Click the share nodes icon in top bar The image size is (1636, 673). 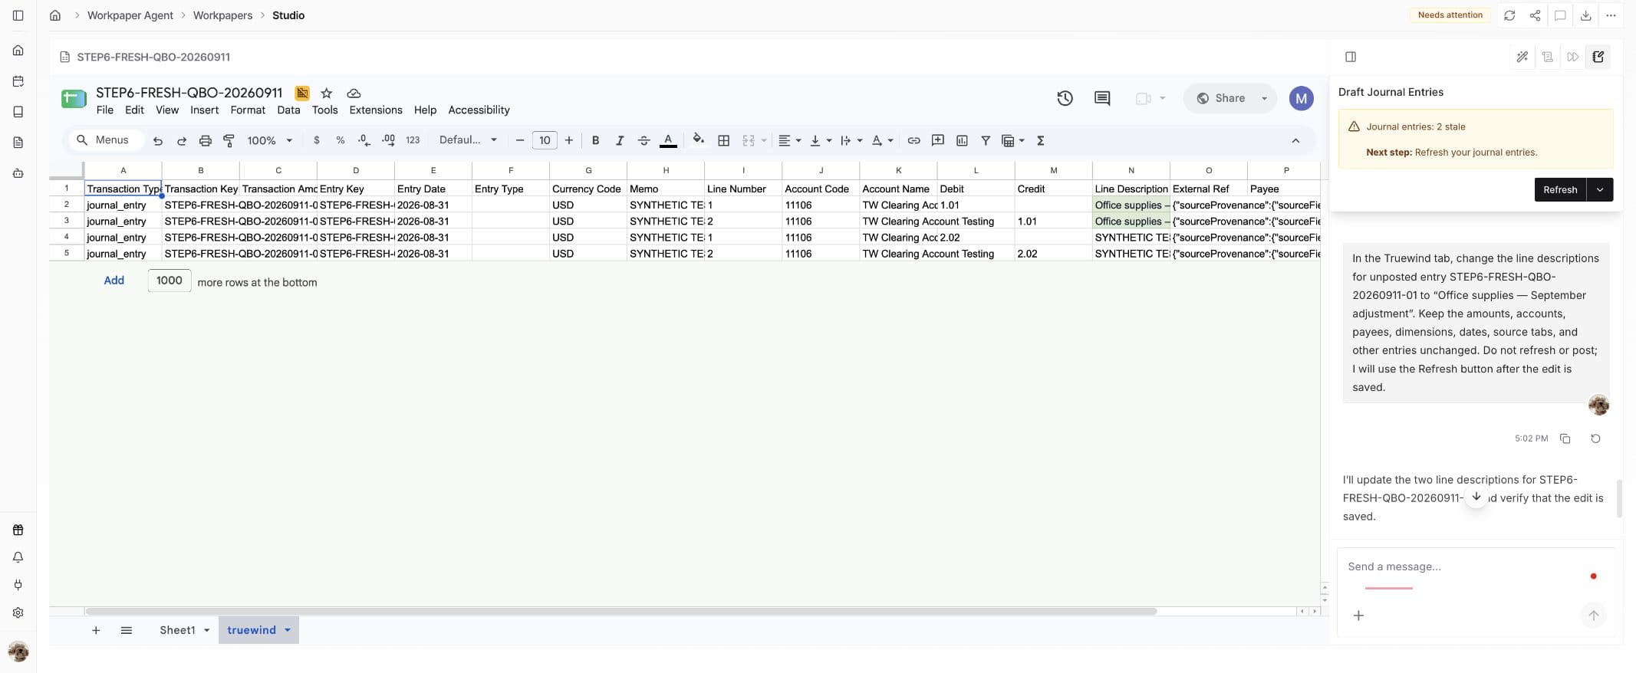(x=1535, y=15)
